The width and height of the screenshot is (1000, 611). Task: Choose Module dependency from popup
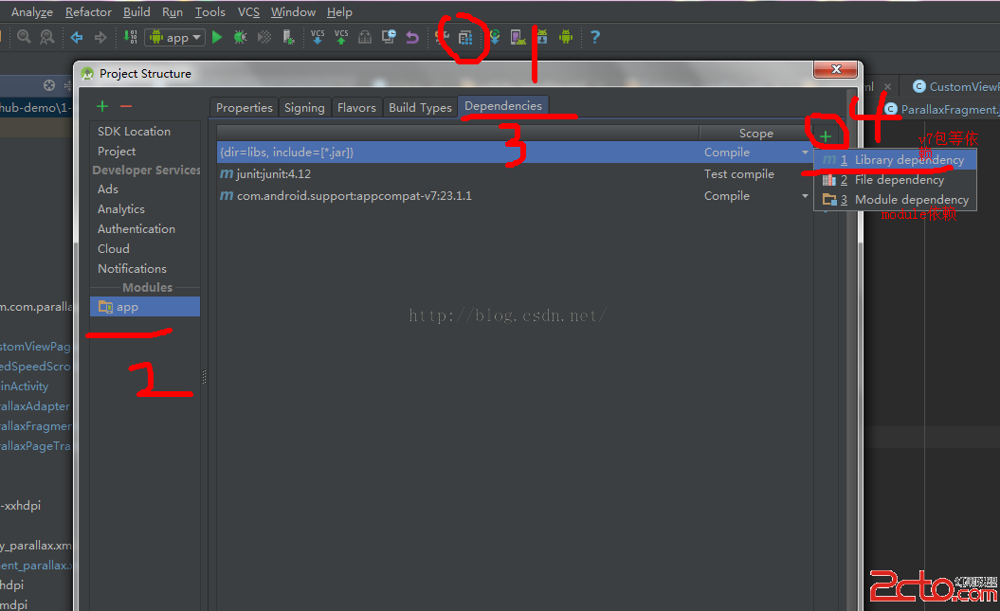[896, 200]
